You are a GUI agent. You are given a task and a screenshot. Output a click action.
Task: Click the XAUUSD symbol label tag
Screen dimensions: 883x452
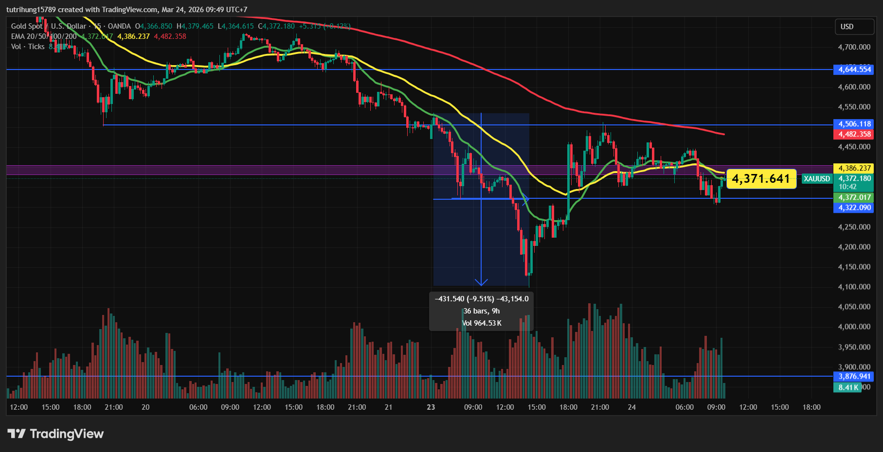pos(816,179)
